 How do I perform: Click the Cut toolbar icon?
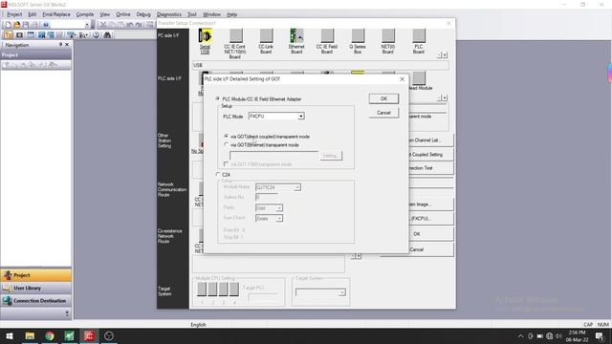pyautogui.click(x=102, y=25)
